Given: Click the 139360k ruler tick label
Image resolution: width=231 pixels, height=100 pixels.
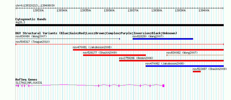Looking at the screenshot, I should coord(110,10).
